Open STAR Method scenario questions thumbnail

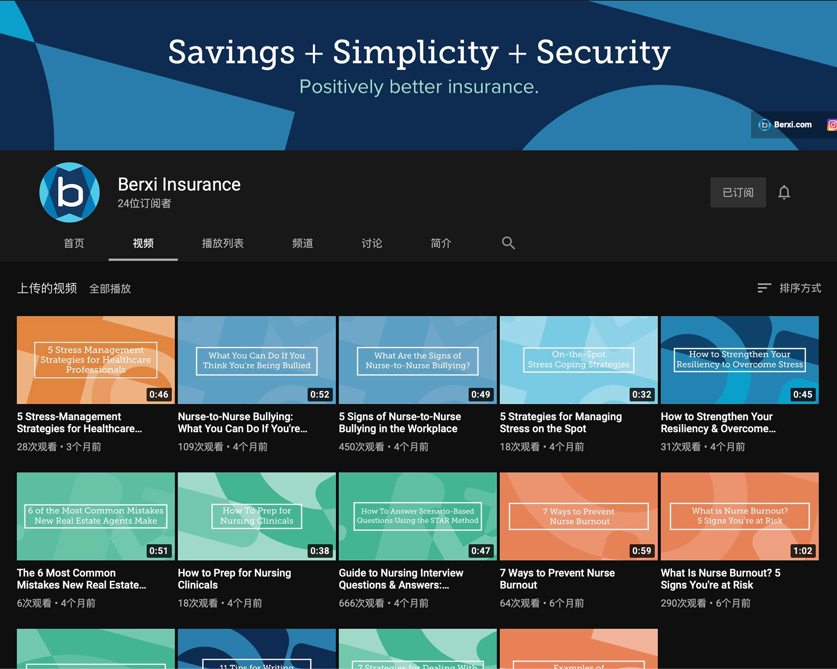click(x=418, y=516)
